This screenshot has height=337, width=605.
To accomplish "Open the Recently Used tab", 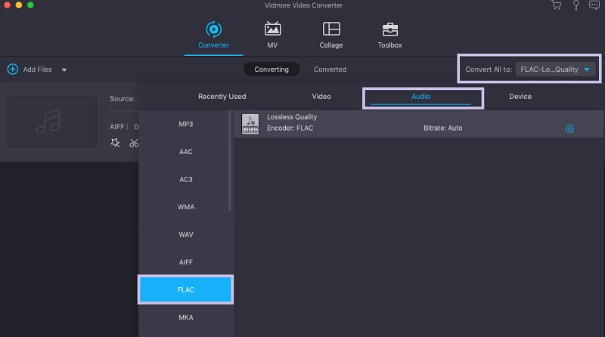I will [x=222, y=97].
